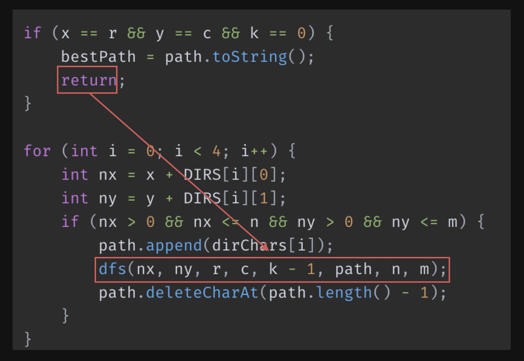
Task: Click the 'return' keyword
Action: (89, 80)
